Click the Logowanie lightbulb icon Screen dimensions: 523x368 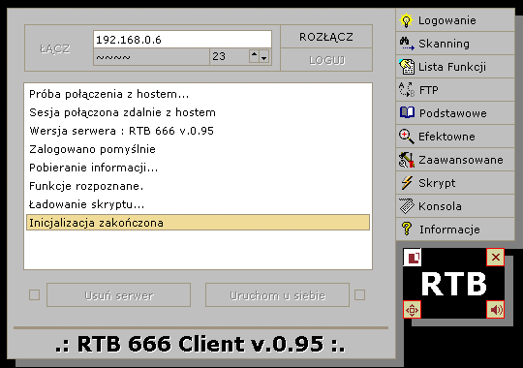tap(406, 20)
